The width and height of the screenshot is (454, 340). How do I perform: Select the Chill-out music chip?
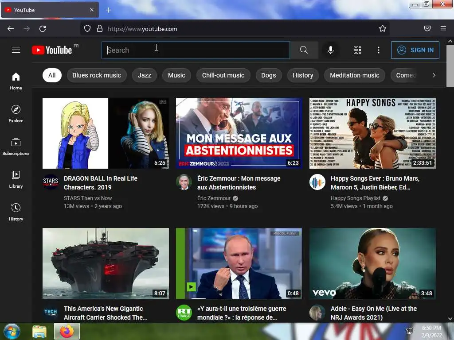click(223, 75)
